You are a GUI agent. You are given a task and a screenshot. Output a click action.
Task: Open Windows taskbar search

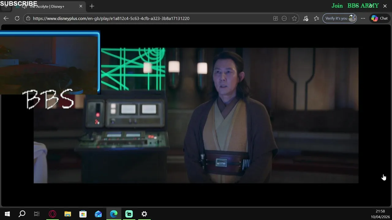[x=22, y=214]
